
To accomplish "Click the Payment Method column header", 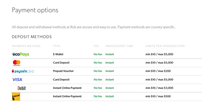I will (26, 46).
